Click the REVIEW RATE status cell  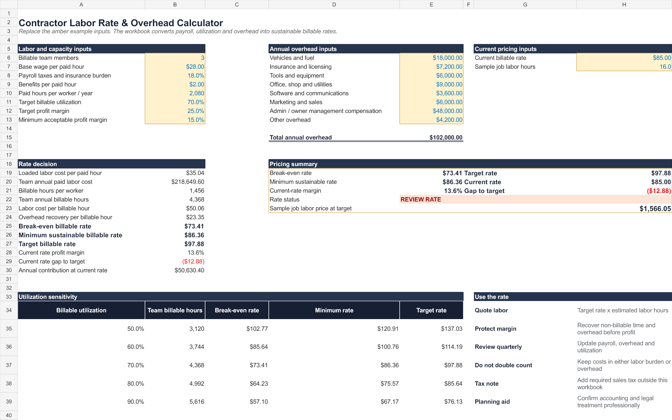(x=535, y=199)
